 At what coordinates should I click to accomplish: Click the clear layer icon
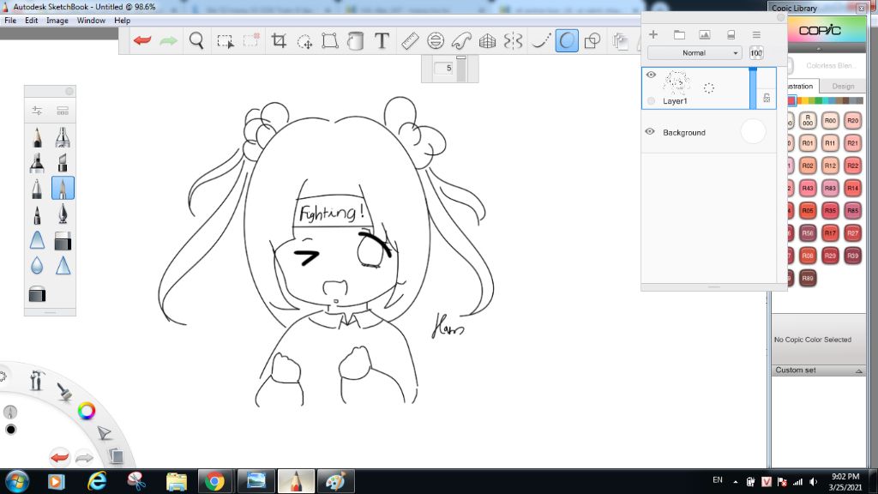coord(731,34)
